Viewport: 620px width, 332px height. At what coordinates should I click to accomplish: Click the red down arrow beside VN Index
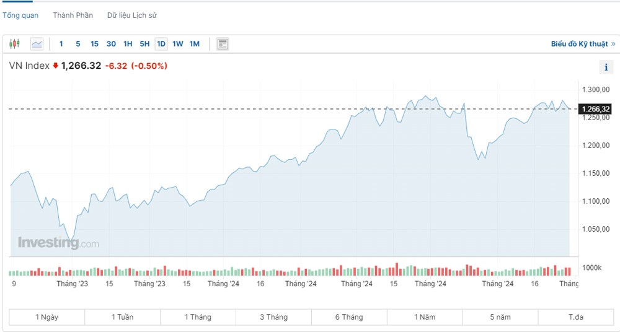click(x=55, y=66)
